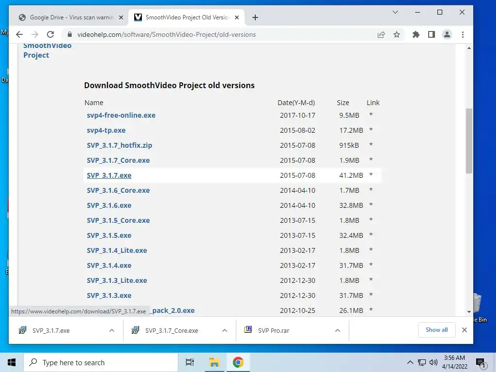This screenshot has height=372, width=496.
Task: Download svp4-tp.exe
Action: point(106,130)
